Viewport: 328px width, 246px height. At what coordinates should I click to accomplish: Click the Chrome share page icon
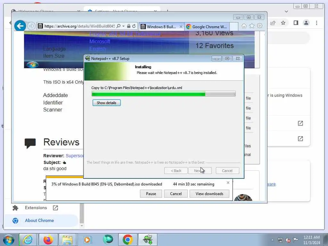click(273, 23)
